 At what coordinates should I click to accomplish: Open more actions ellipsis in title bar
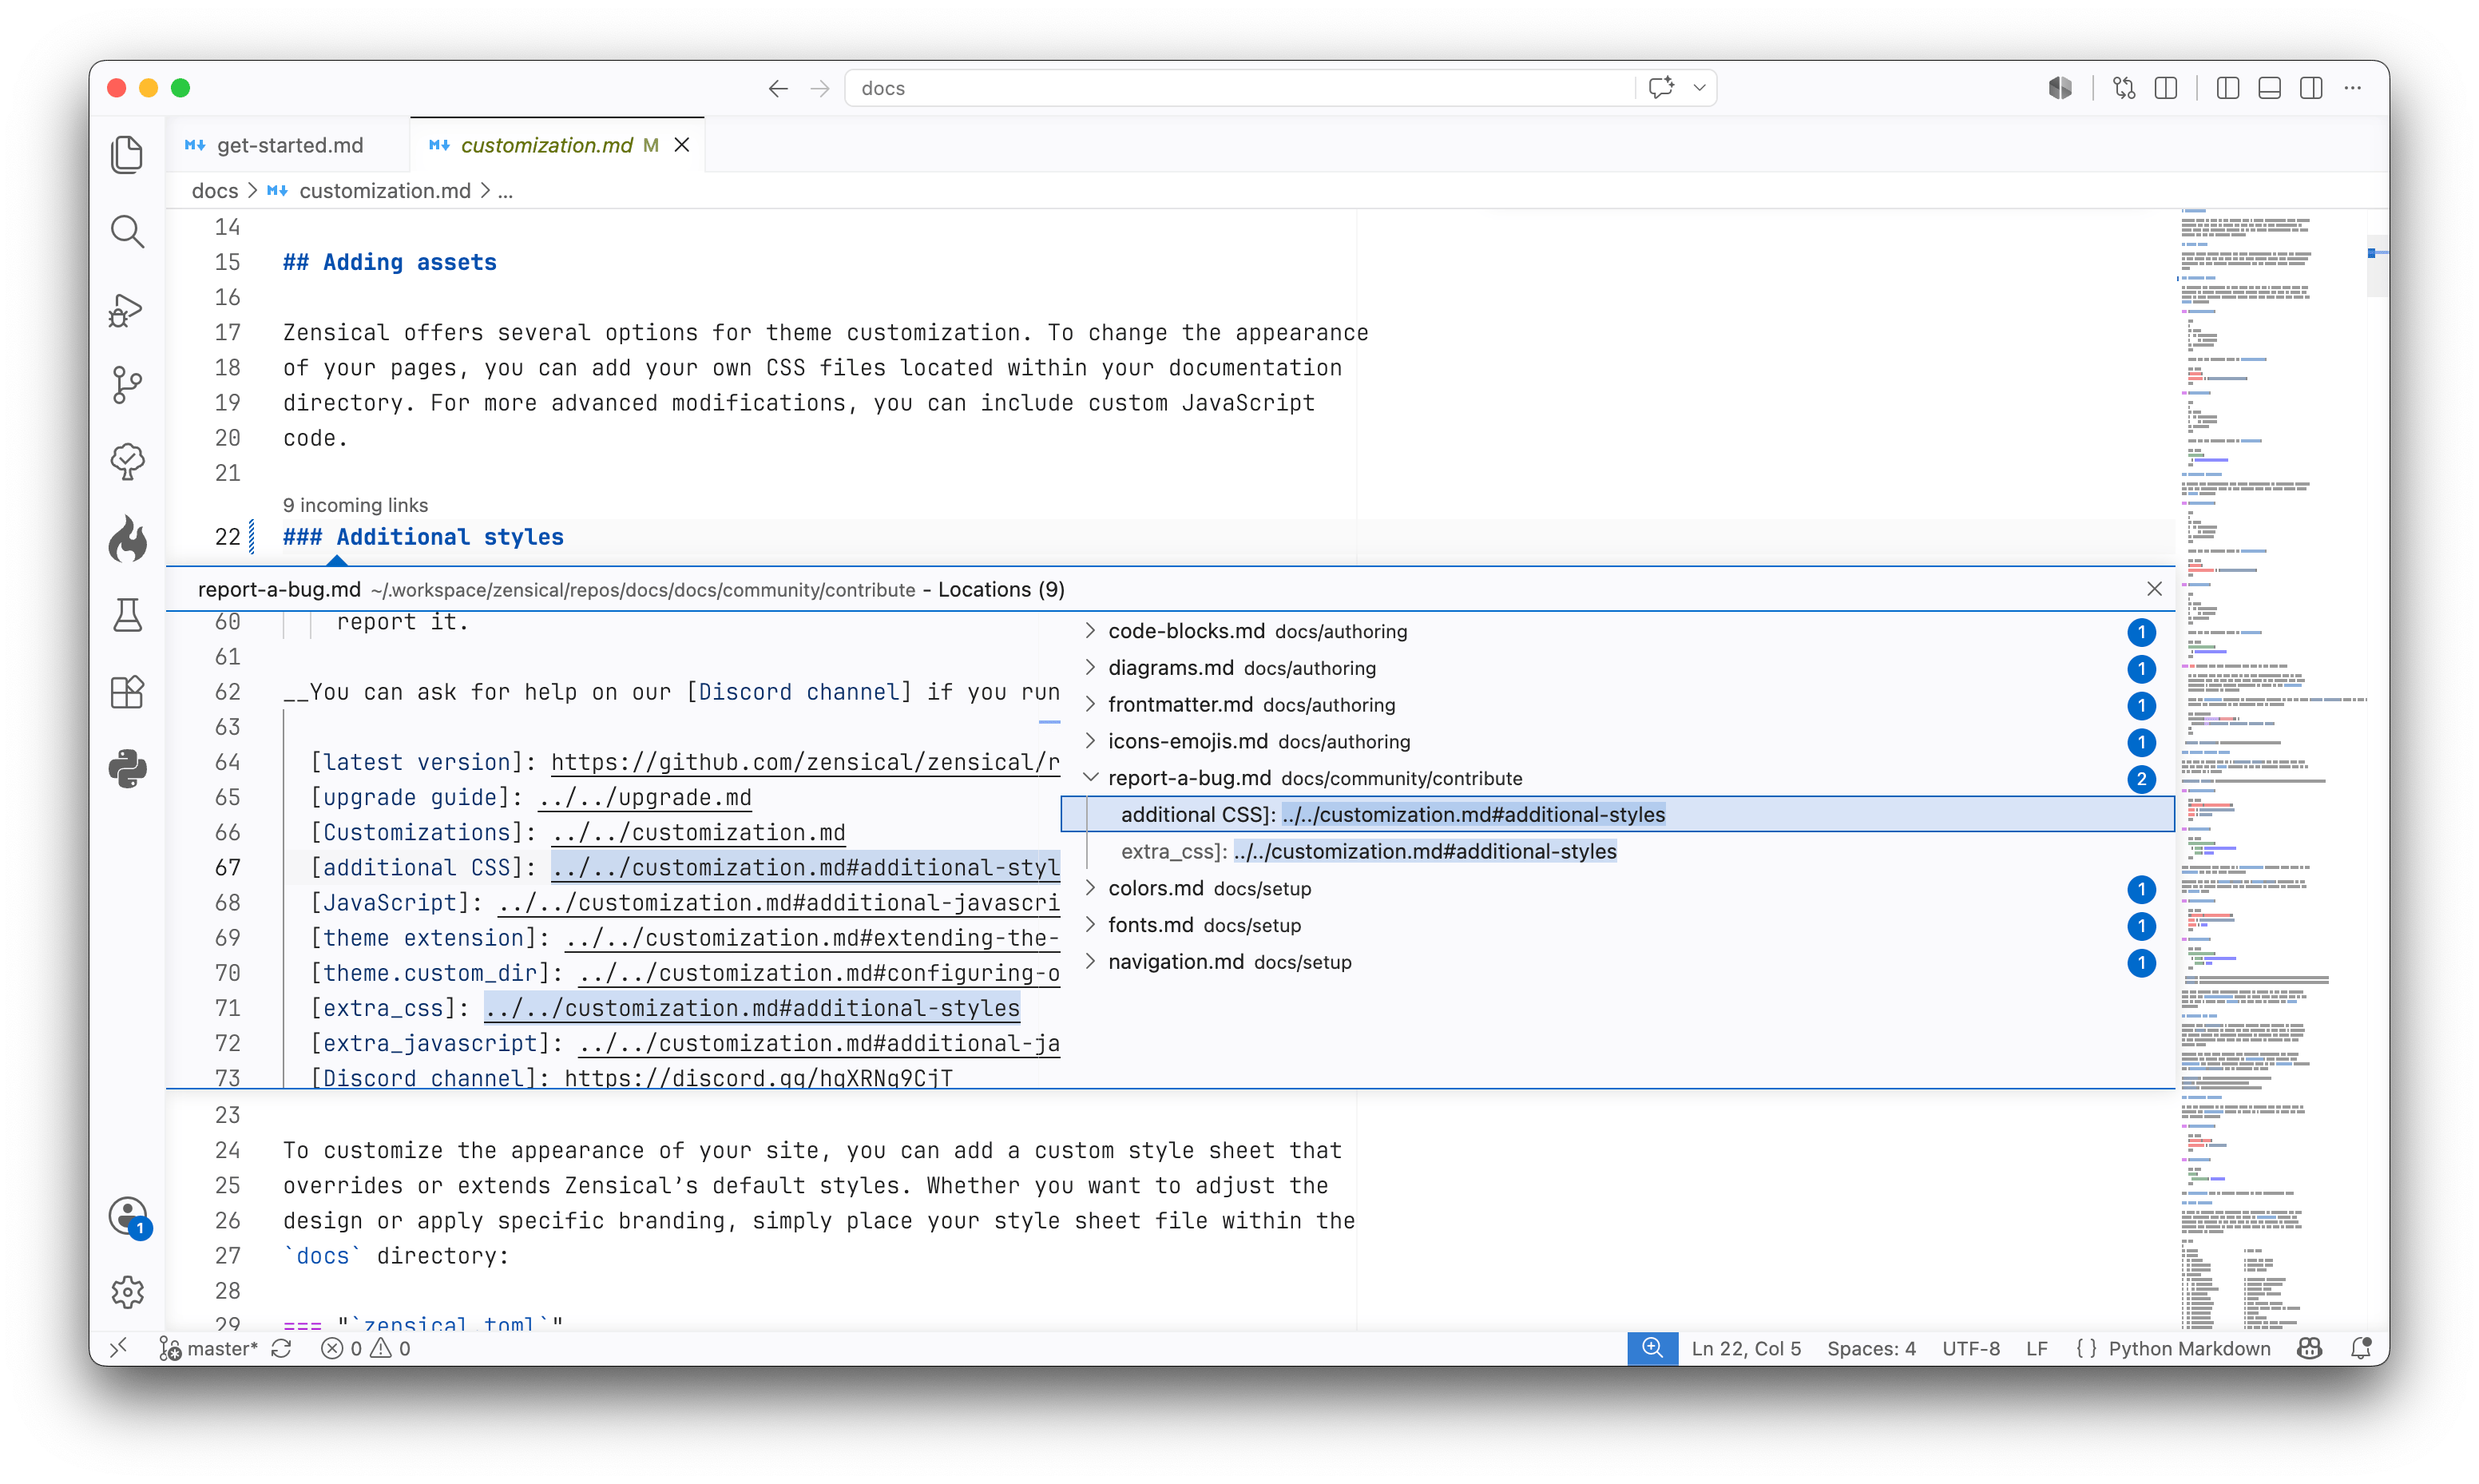point(2353,88)
